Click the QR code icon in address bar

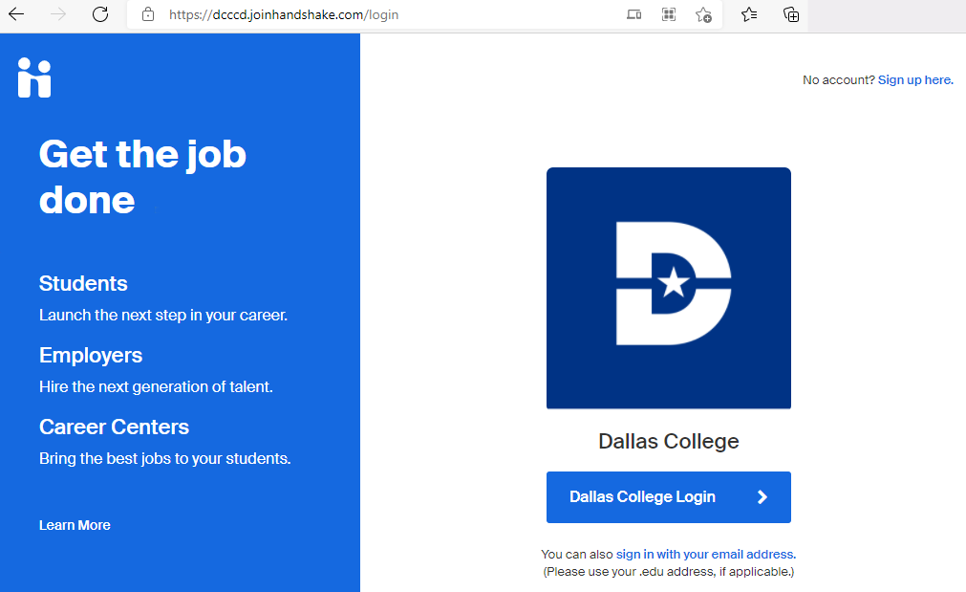(669, 14)
